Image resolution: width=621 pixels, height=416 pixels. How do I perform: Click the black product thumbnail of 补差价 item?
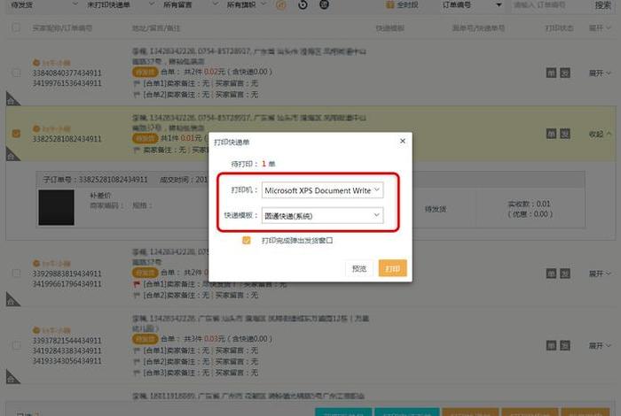pyautogui.click(x=56, y=207)
